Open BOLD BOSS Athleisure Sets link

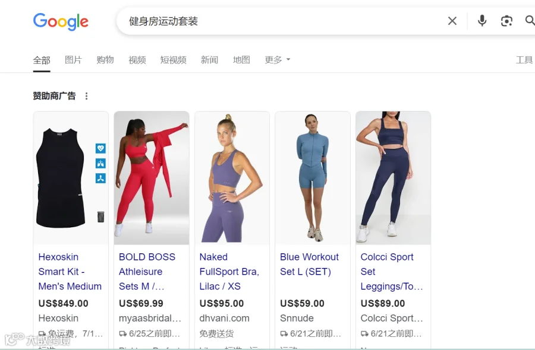(x=147, y=271)
